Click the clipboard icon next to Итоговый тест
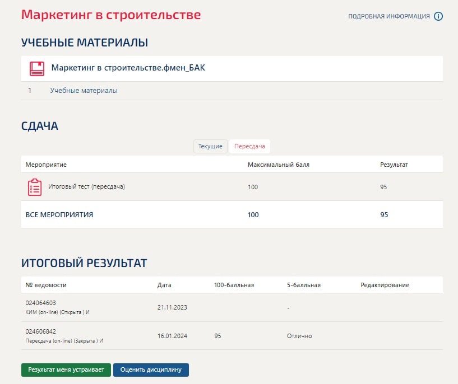 point(35,186)
